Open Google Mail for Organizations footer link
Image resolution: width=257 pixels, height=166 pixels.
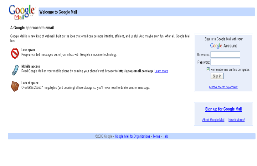click(132, 136)
